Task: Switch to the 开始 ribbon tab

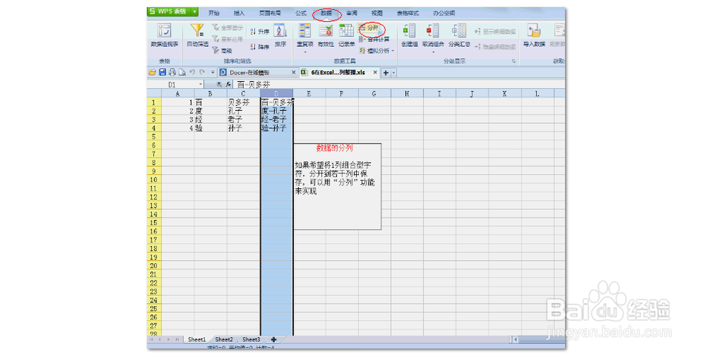Action: (214, 13)
